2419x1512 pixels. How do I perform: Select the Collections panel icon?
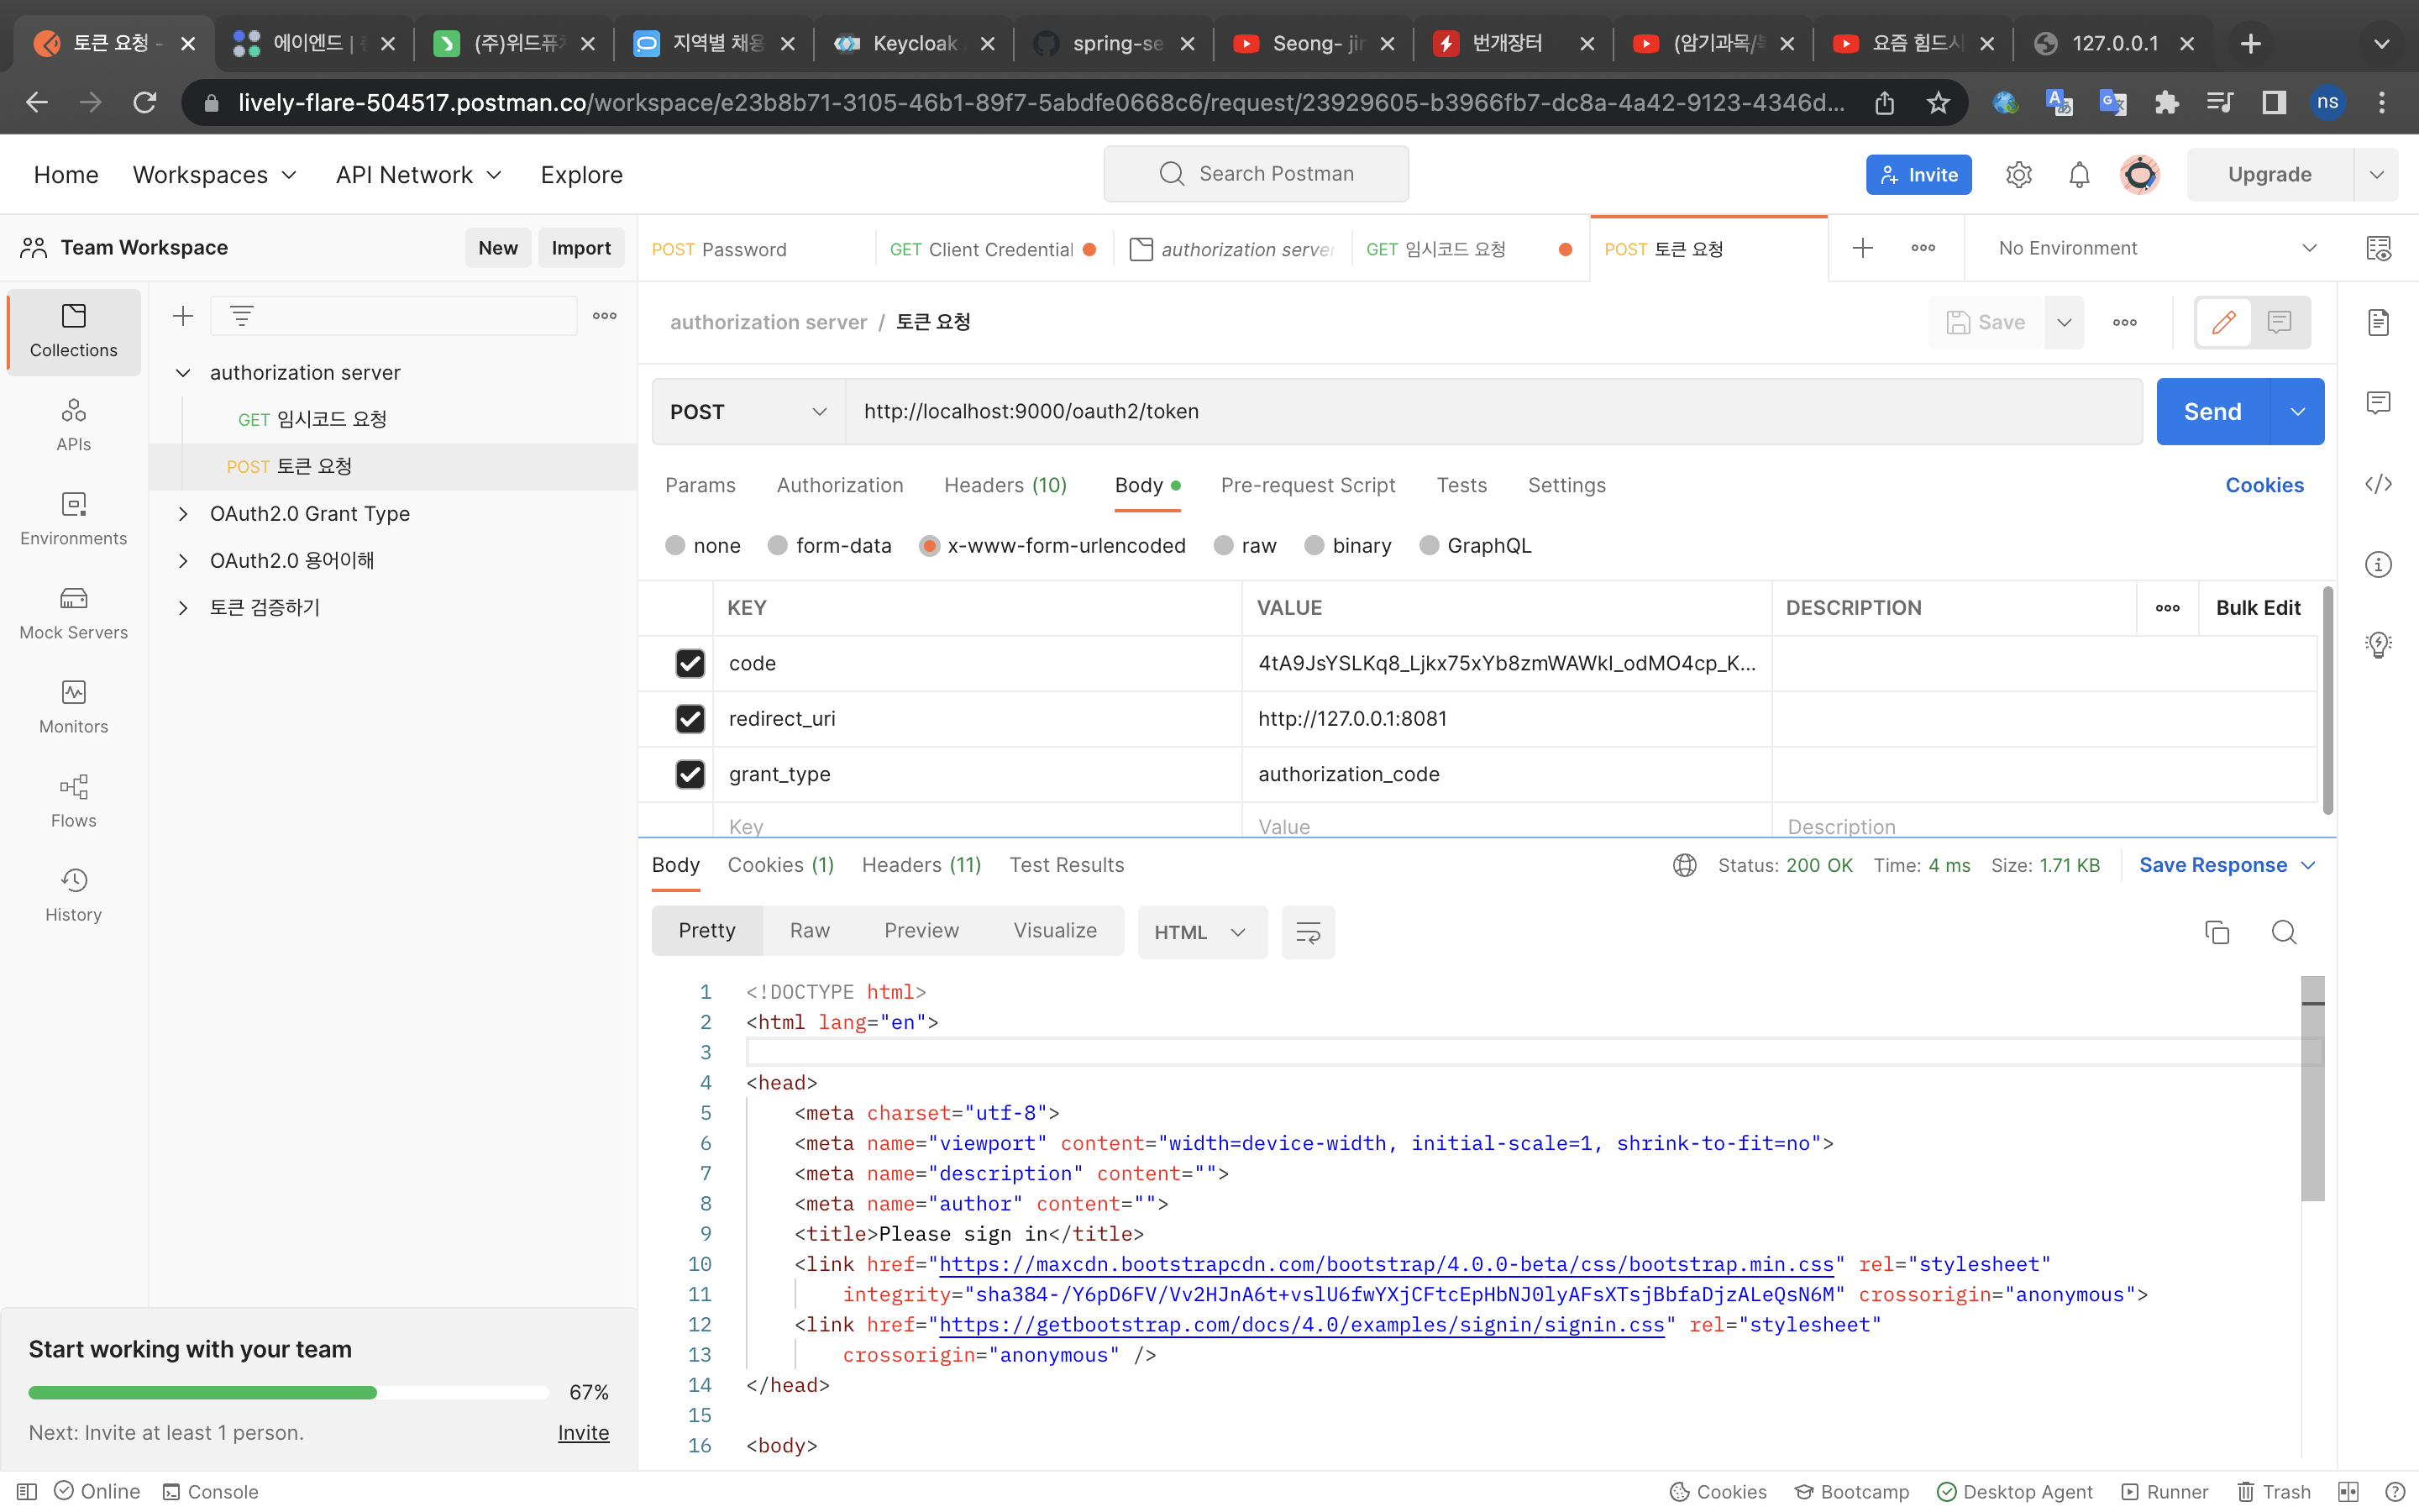pyautogui.click(x=71, y=331)
